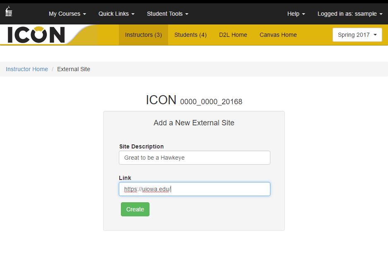Open the Spring 2017 semester selector
This screenshot has height=273, width=388.
click(x=357, y=35)
